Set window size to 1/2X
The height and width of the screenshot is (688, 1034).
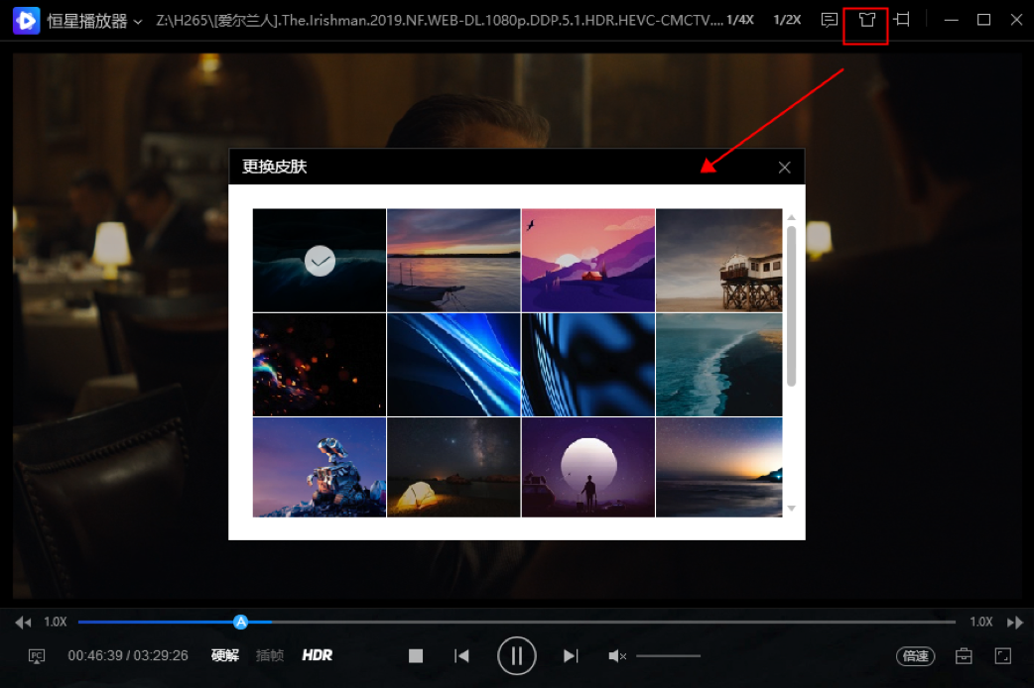(x=787, y=20)
